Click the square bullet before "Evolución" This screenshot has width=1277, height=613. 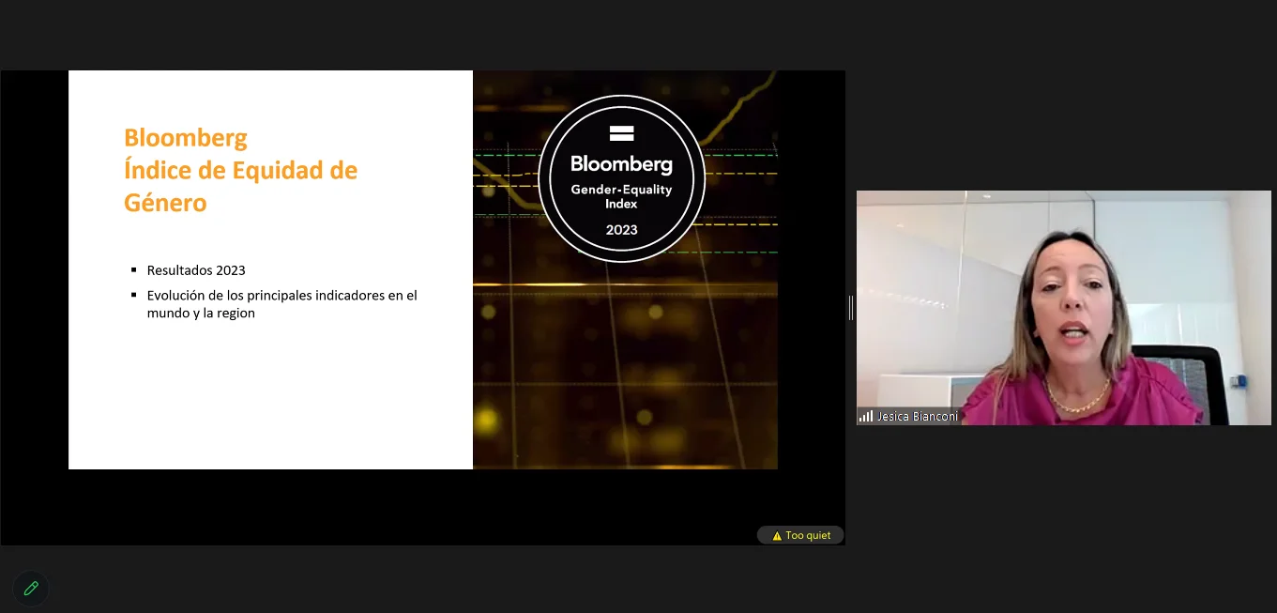coord(134,296)
